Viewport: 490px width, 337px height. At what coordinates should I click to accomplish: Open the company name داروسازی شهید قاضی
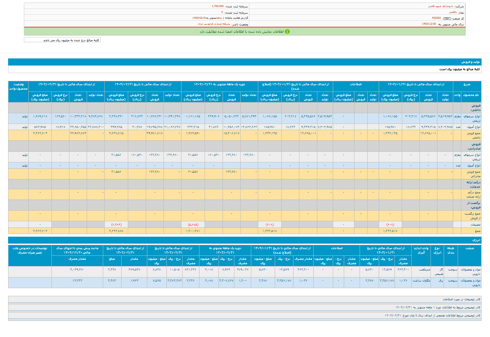[x=440, y=6]
